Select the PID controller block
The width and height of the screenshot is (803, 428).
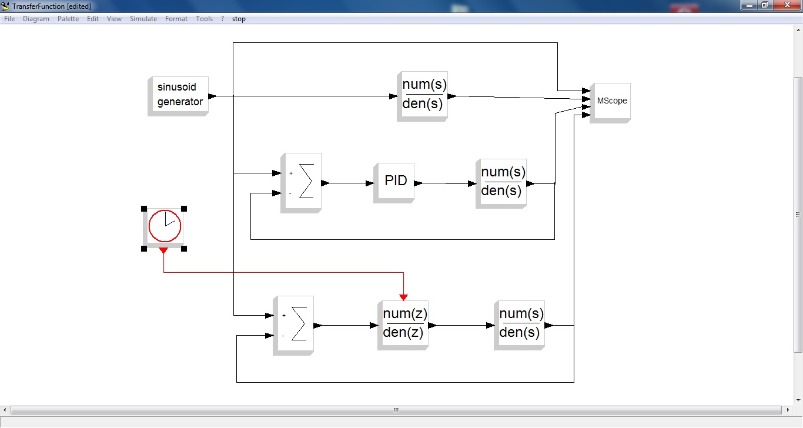396,181
